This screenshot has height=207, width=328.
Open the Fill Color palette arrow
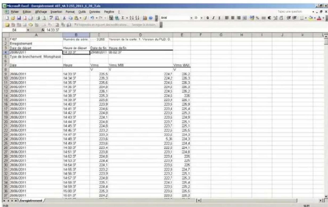[315, 18]
